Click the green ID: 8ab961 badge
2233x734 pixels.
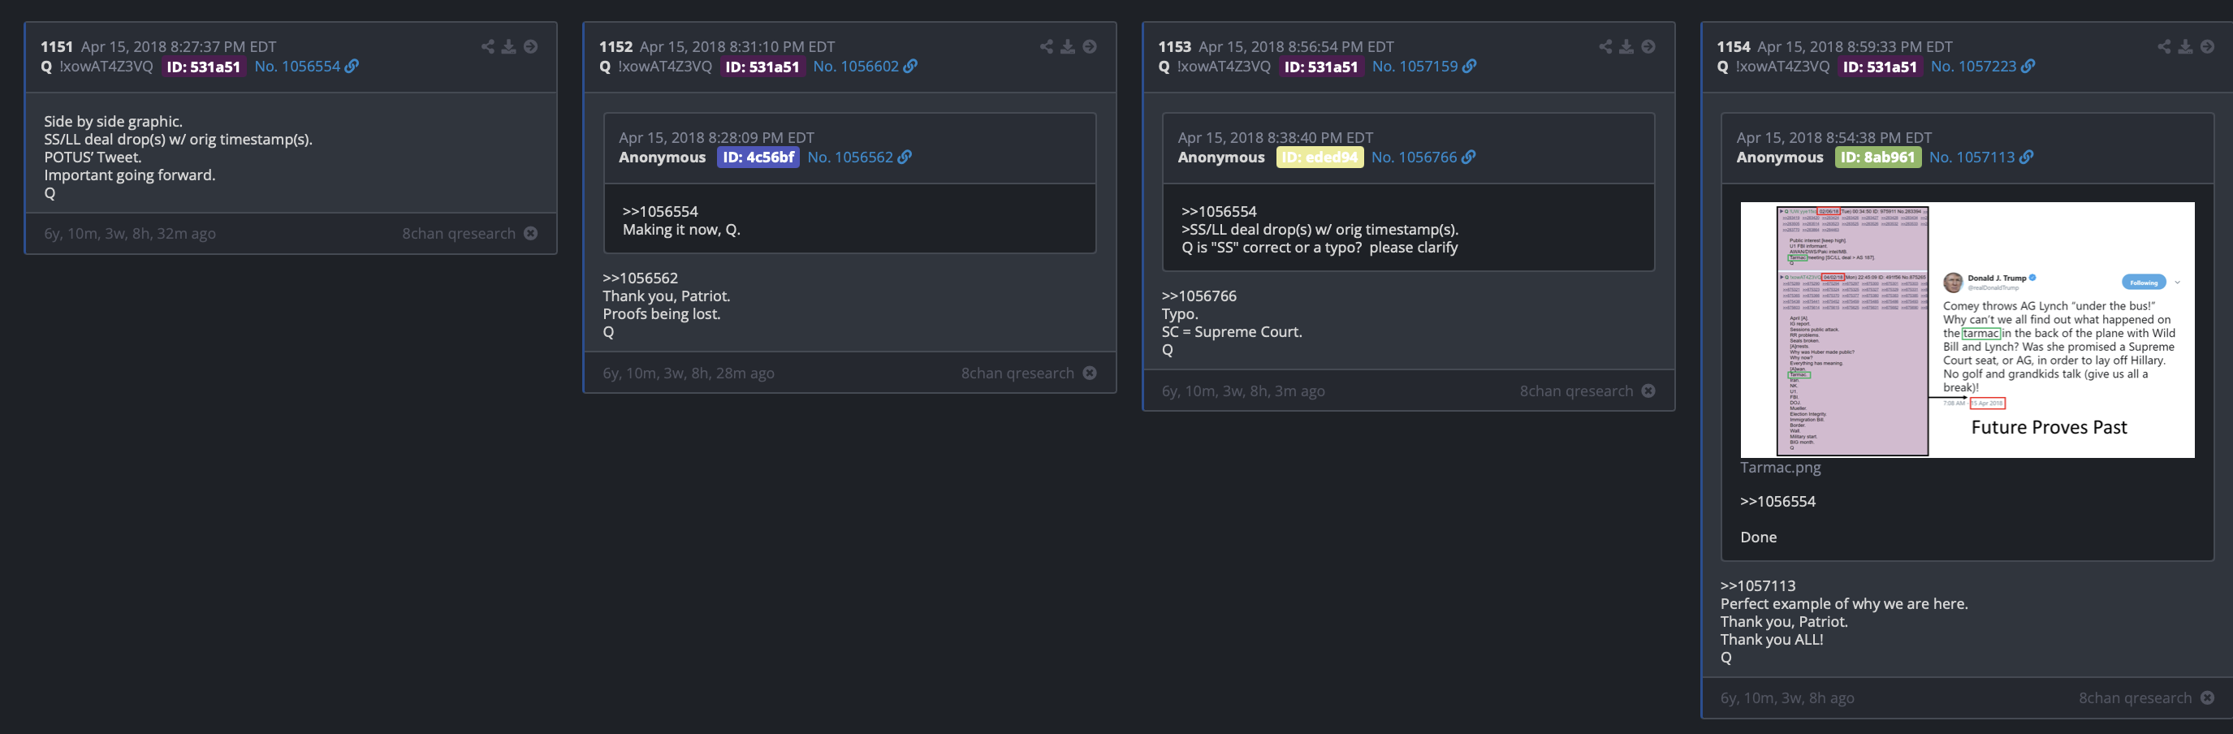coord(1877,157)
